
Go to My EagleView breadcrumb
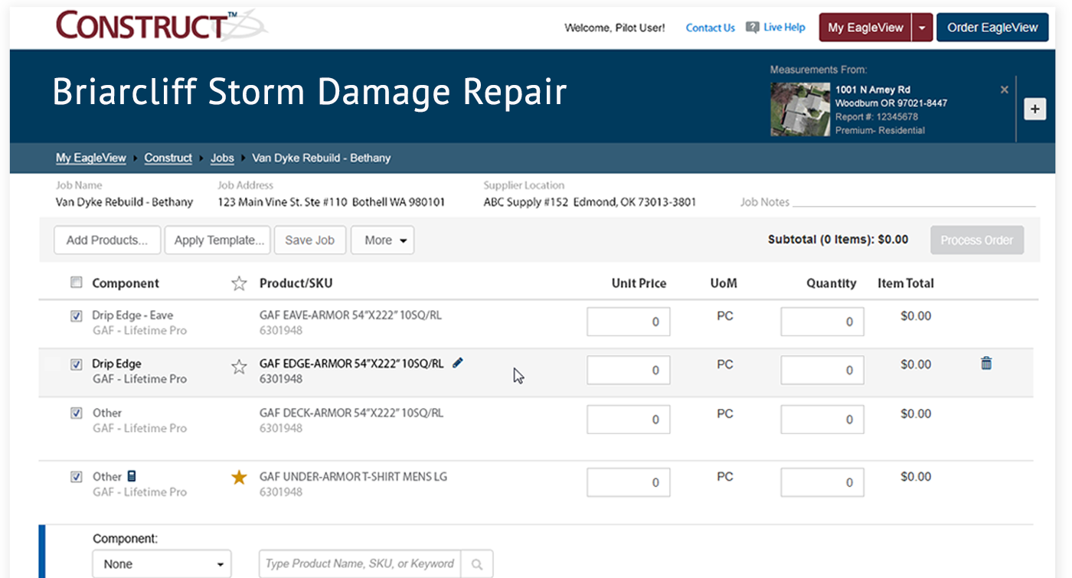point(90,158)
